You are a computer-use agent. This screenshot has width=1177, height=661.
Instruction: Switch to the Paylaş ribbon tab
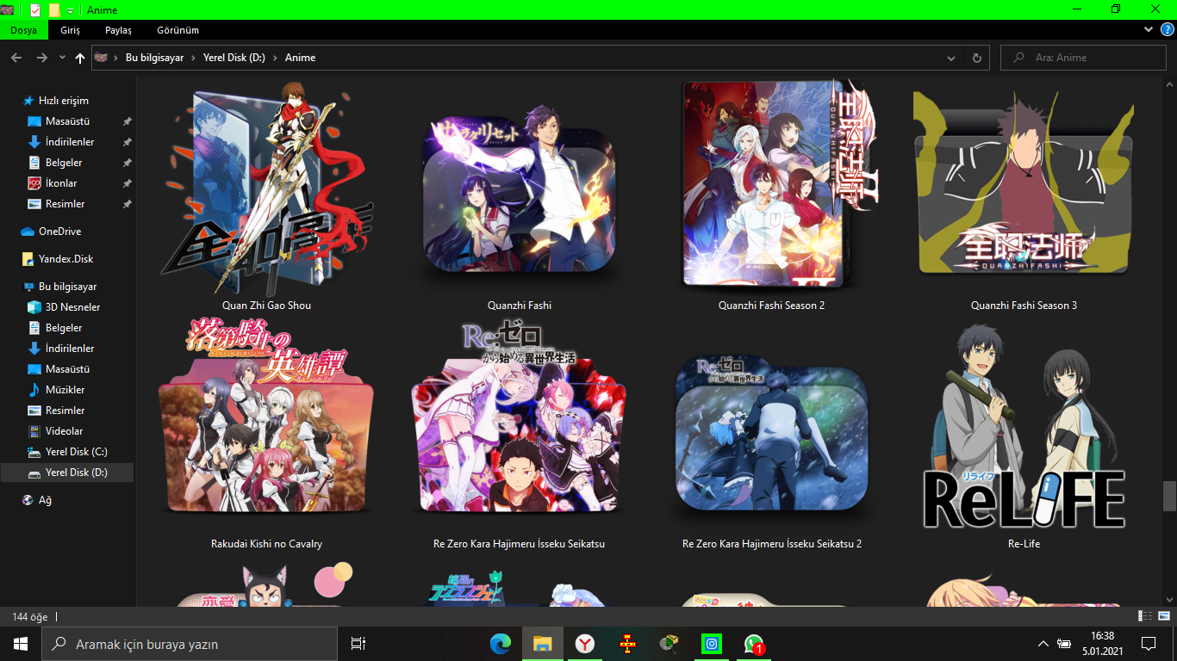[118, 30]
